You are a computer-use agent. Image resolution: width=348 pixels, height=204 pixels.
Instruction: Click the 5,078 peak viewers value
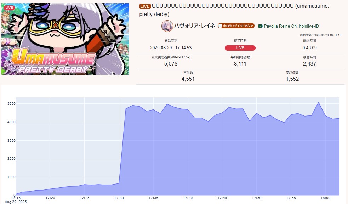click(x=171, y=64)
